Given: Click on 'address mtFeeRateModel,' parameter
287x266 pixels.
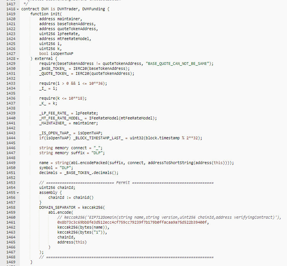Looking at the screenshot, I should [x=65, y=39].
